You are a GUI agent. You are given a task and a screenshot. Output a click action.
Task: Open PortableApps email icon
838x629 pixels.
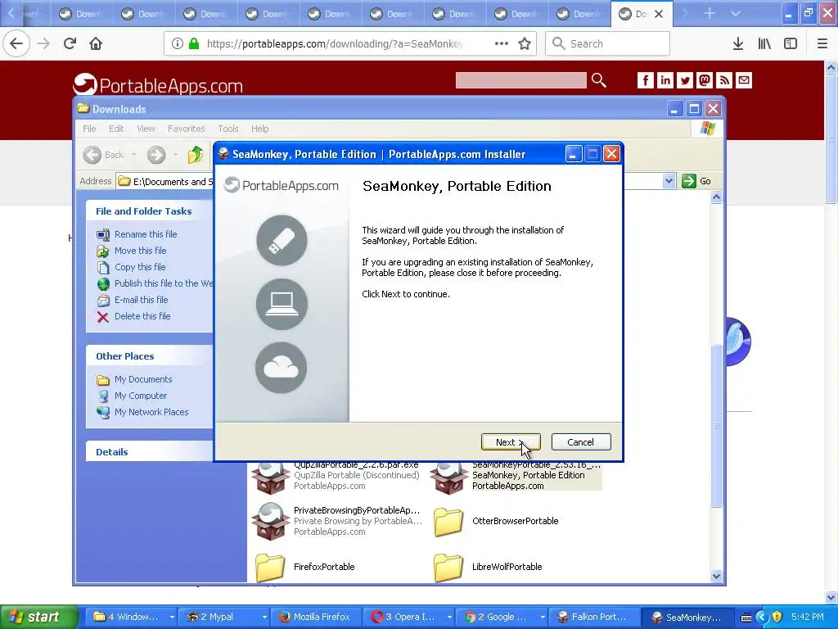click(744, 80)
